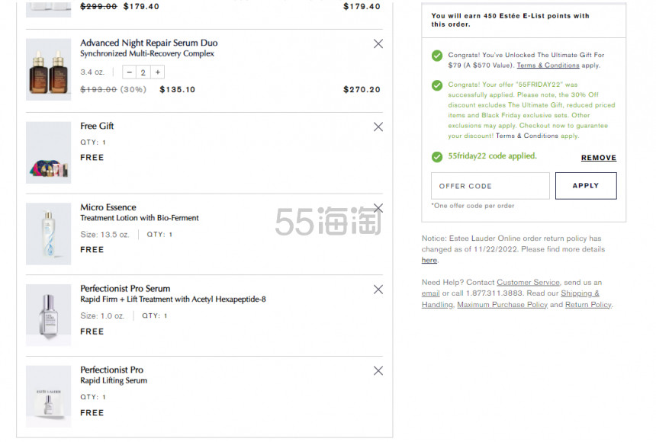The width and height of the screenshot is (656, 442).
Task: Click the APPLY offer code button
Action: pos(586,186)
